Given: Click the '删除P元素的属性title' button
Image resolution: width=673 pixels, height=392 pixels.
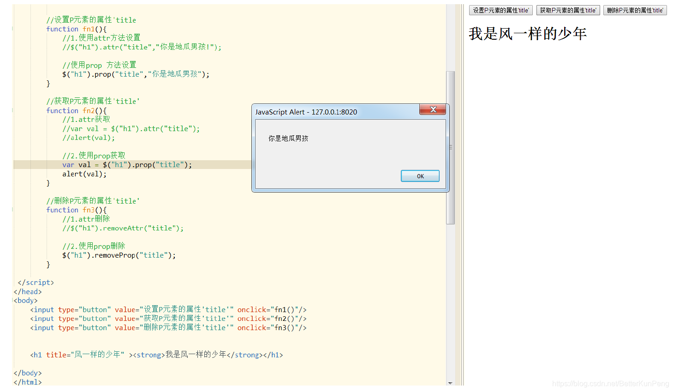Looking at the screenshot, I should (635, 10).
